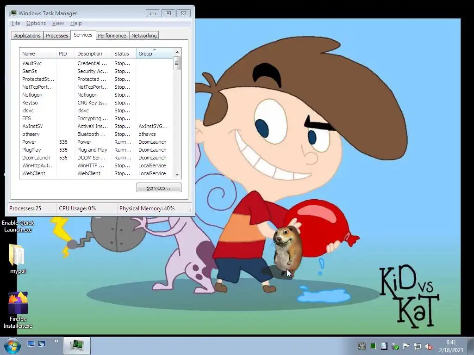The image size is (474, 355).
Task: Select the Services tab
Action: (83, 35)
